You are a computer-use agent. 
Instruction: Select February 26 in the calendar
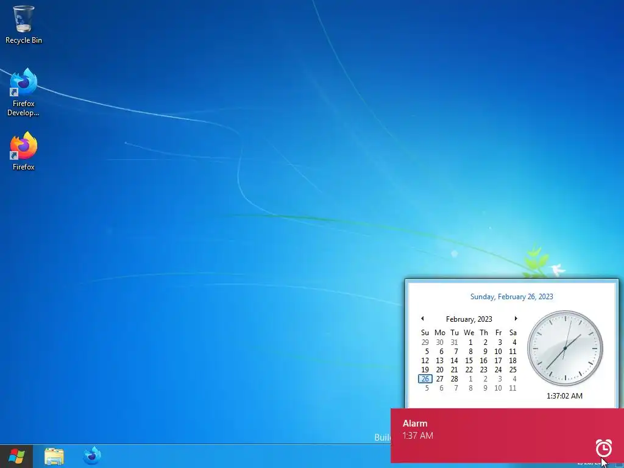click(425, 379)
